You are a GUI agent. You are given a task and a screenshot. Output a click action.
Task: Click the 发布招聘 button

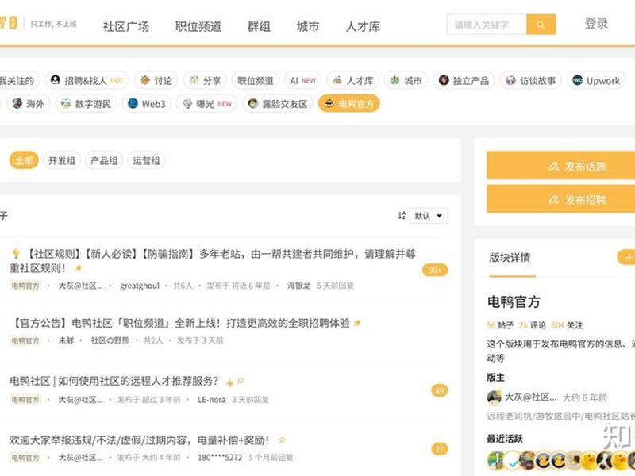(561, 199)
